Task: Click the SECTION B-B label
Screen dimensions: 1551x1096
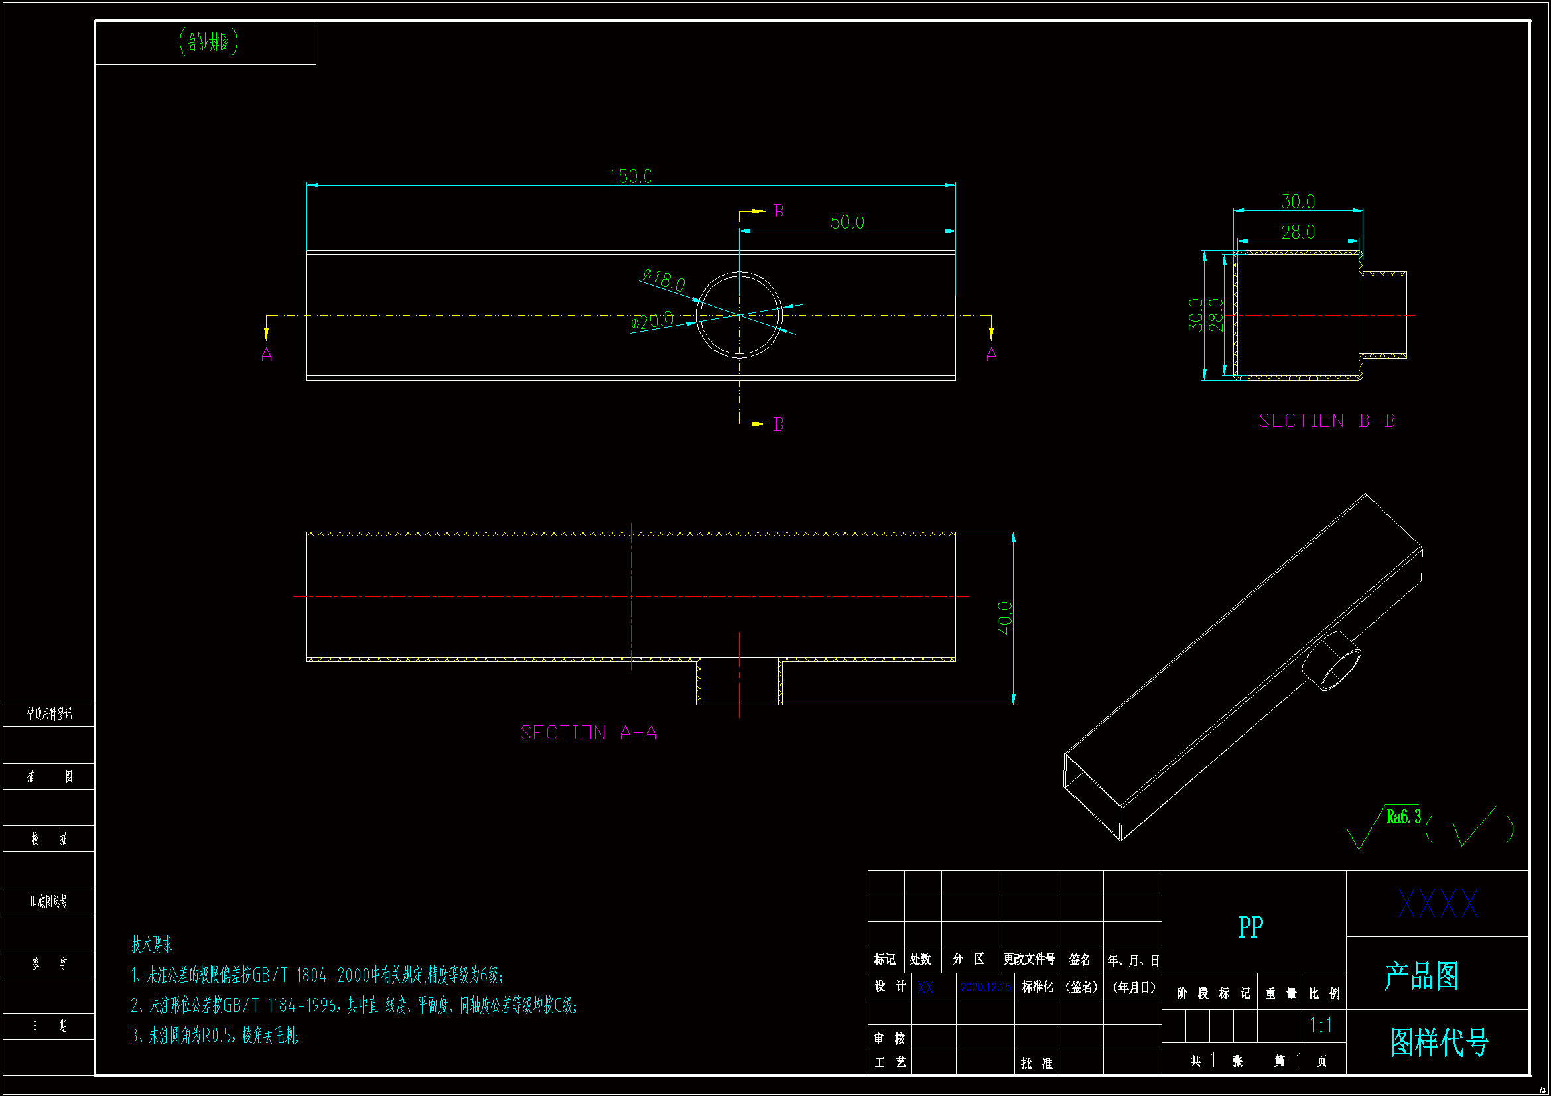Action: tap(1327, 421)
